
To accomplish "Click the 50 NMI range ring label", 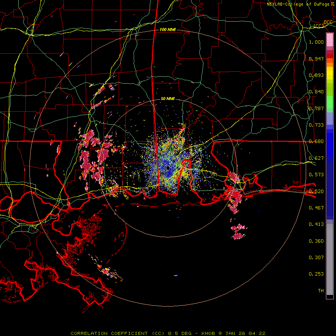I will click(x=168, y=99).
